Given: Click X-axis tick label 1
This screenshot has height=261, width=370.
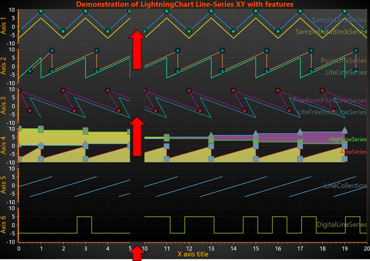Looking at the screenshot, I should click(x=41, y=248).
